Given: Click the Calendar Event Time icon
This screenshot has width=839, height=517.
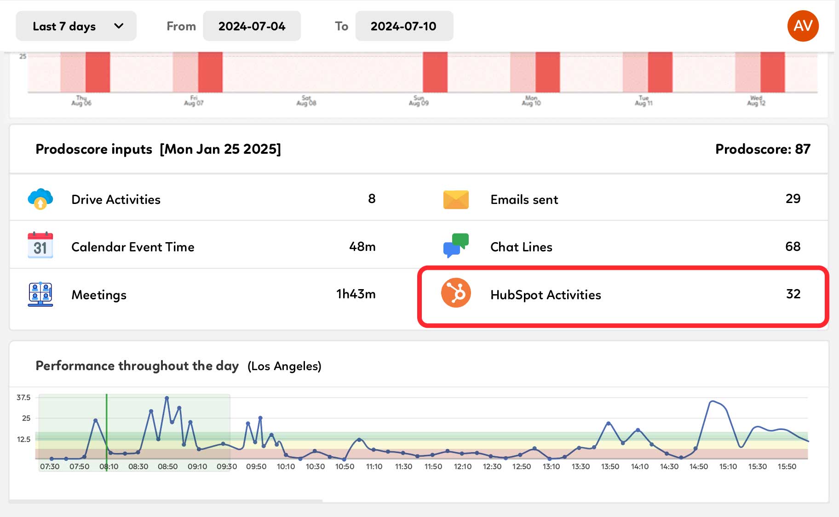Looking at the screenshot, I should (40, 246).
